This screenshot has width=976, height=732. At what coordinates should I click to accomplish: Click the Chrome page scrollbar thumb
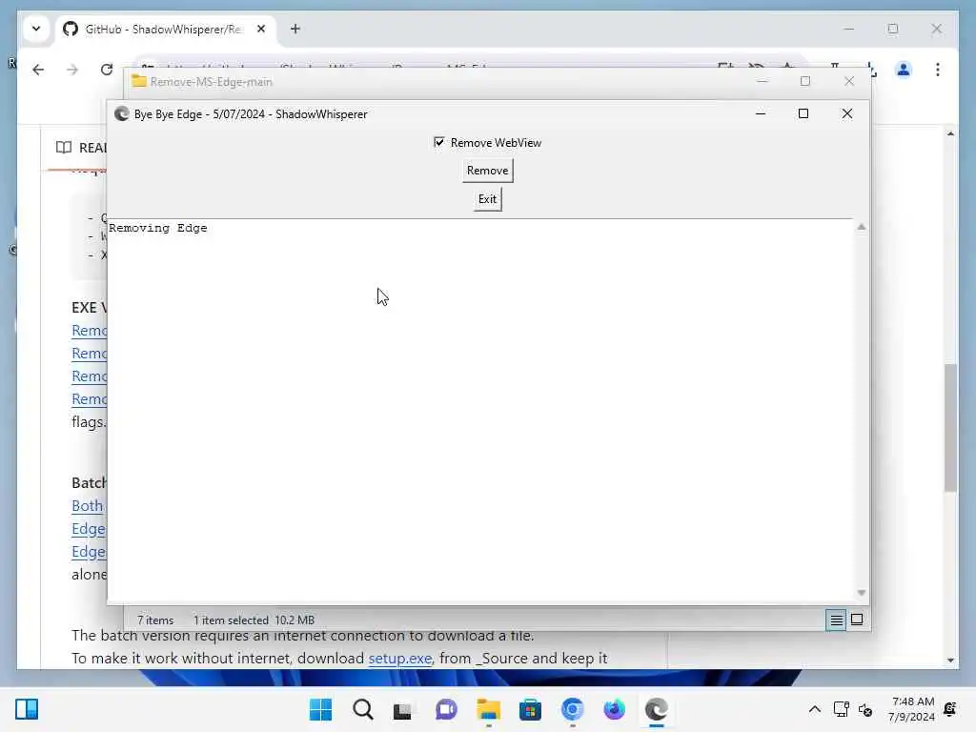(x=950, y=428)
